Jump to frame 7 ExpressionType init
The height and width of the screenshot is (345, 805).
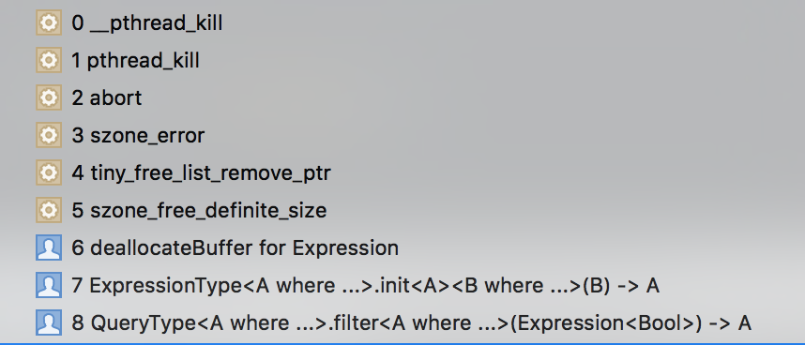click(x=402, y=285)
